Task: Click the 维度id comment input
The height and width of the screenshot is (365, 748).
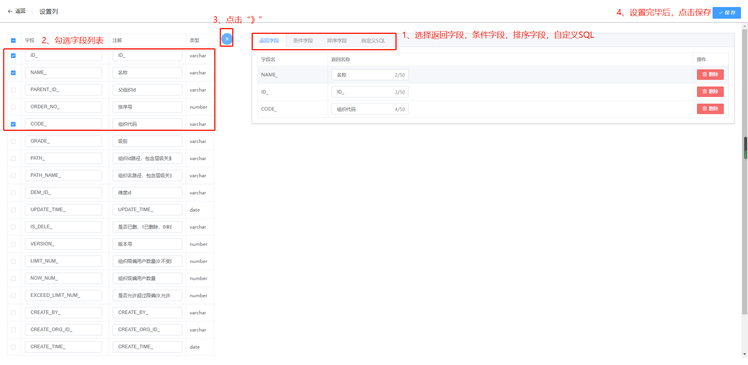Action: (147, 192)
